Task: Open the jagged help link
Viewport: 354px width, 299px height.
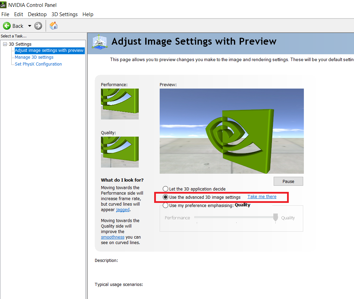Action: [x=123, y=210]
